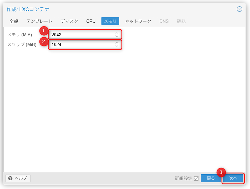Go to the ディスク tab
This screenshot has width=250, height=189.
click(69, 21)
